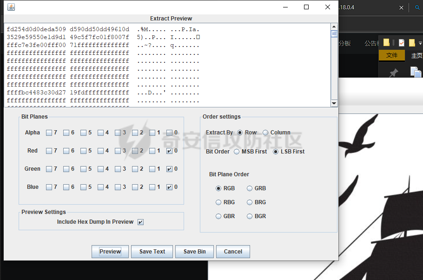Select Extract By Row radio button
Screen dimensions: 423x280
coord(240,133)
